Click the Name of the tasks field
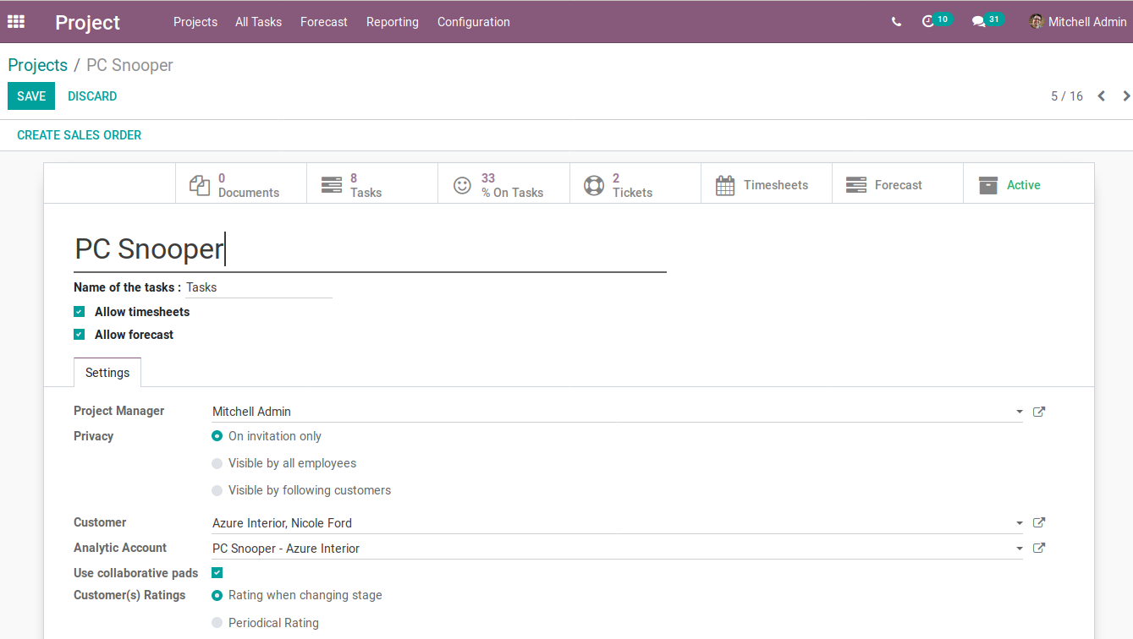Image resolution: width=1133 pixels, height=639 pixels. 259,287
